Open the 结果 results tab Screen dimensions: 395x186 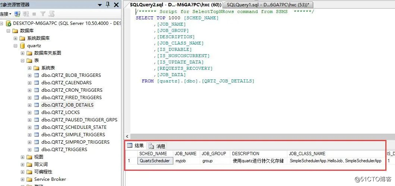(x=136, y=146)
